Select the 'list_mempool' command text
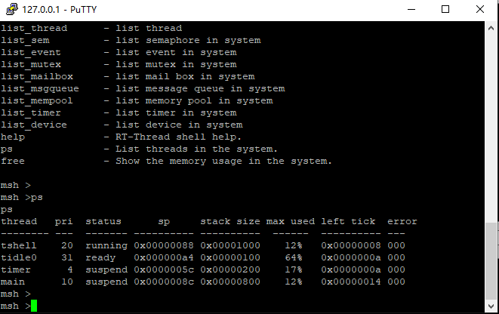This screenshot has width=499, height=314. point(36,101)
